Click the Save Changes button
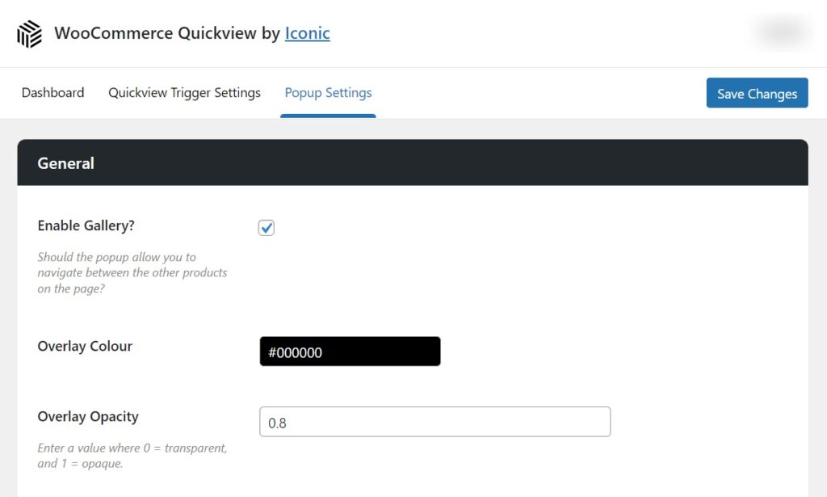Screen dimensions: 827x497 757,93
